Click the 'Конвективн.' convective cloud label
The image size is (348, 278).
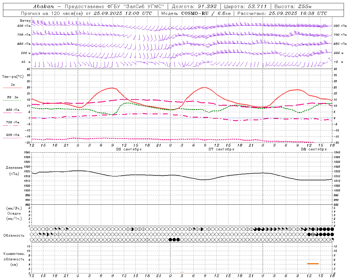coord(14,254)
